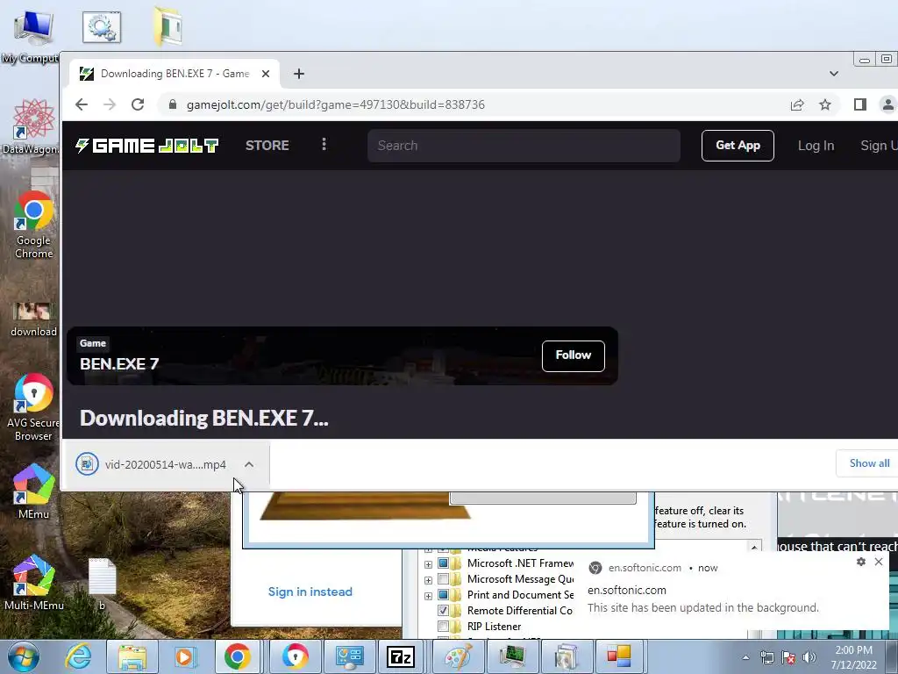Screen dimensions: 898x674
Task: Click the Sign Up link
Action: [879, 146]
